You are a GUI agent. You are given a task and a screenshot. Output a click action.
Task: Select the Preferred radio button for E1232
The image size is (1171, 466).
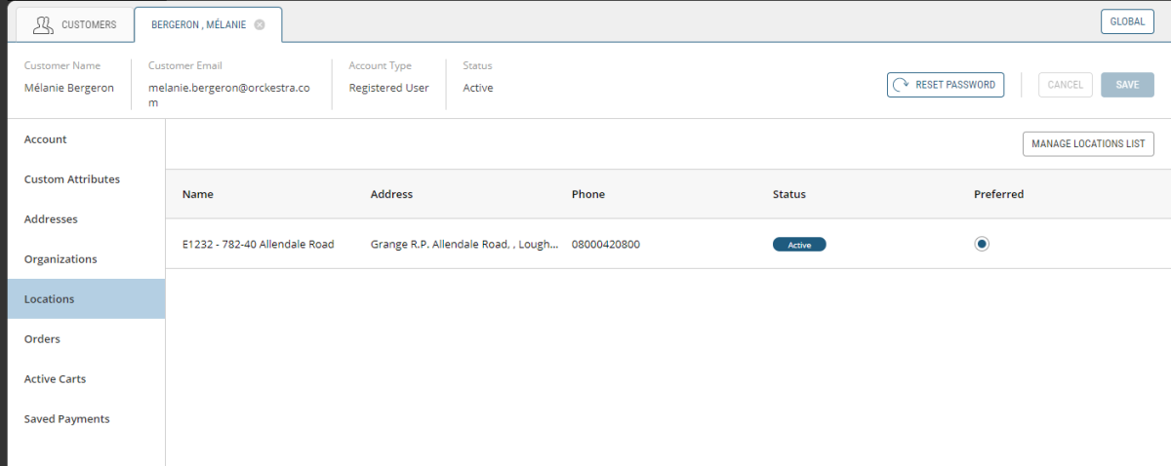tap(982, 244)
